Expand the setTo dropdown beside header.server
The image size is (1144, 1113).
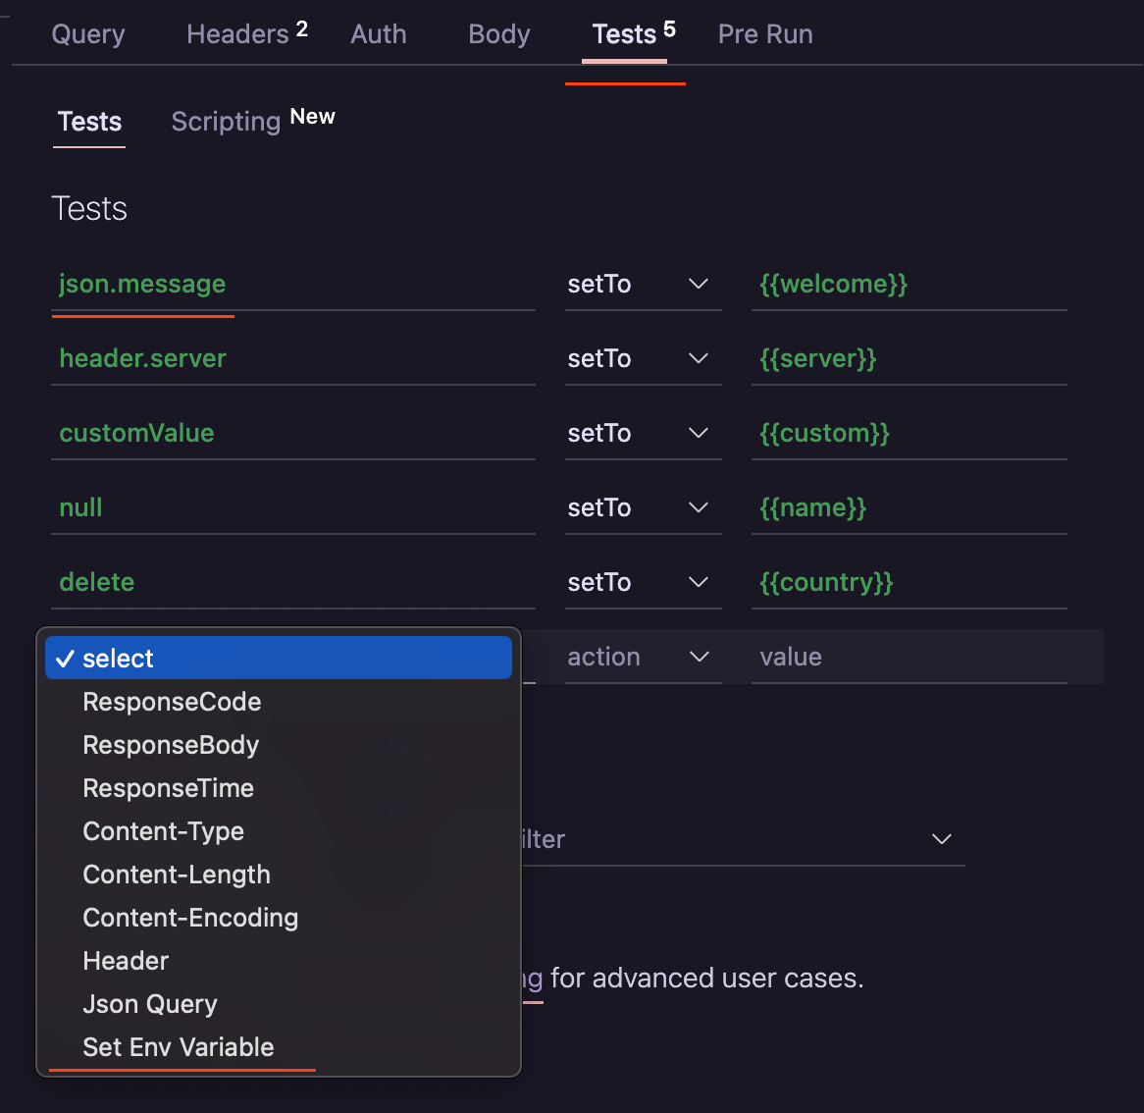pyautogui.click(x=698, y=359)
